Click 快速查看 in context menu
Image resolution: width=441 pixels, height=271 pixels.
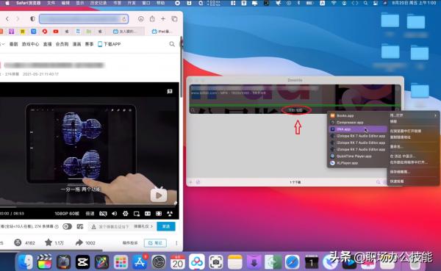[x=397, y=181]
